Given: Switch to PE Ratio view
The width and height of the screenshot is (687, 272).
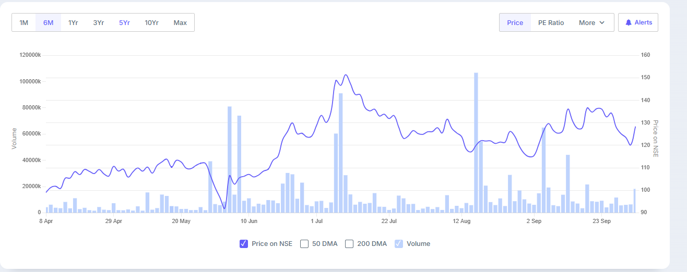Looking at the screenshot, I should tap(551, 22).
